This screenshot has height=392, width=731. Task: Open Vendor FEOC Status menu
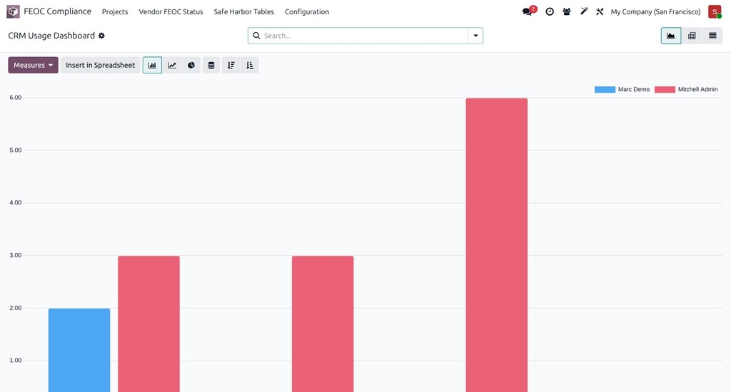click(171, 11)
